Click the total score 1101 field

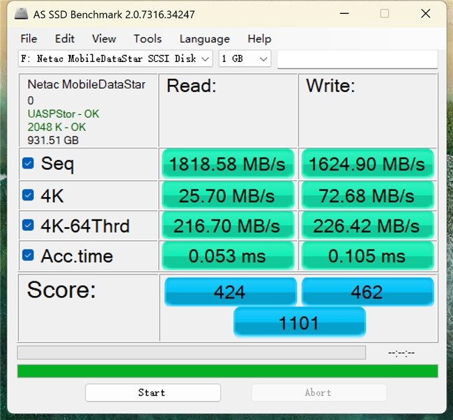click(x=299, y=322)
